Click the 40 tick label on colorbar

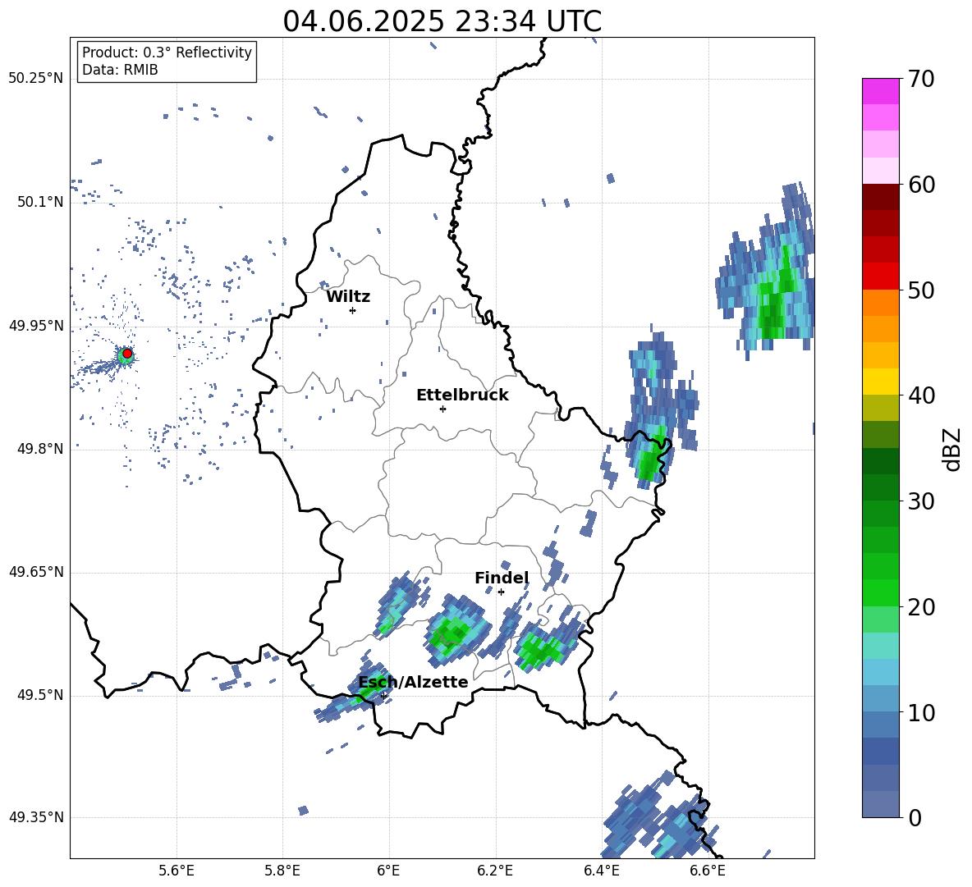pyautogui.click(x=921, y=395)
